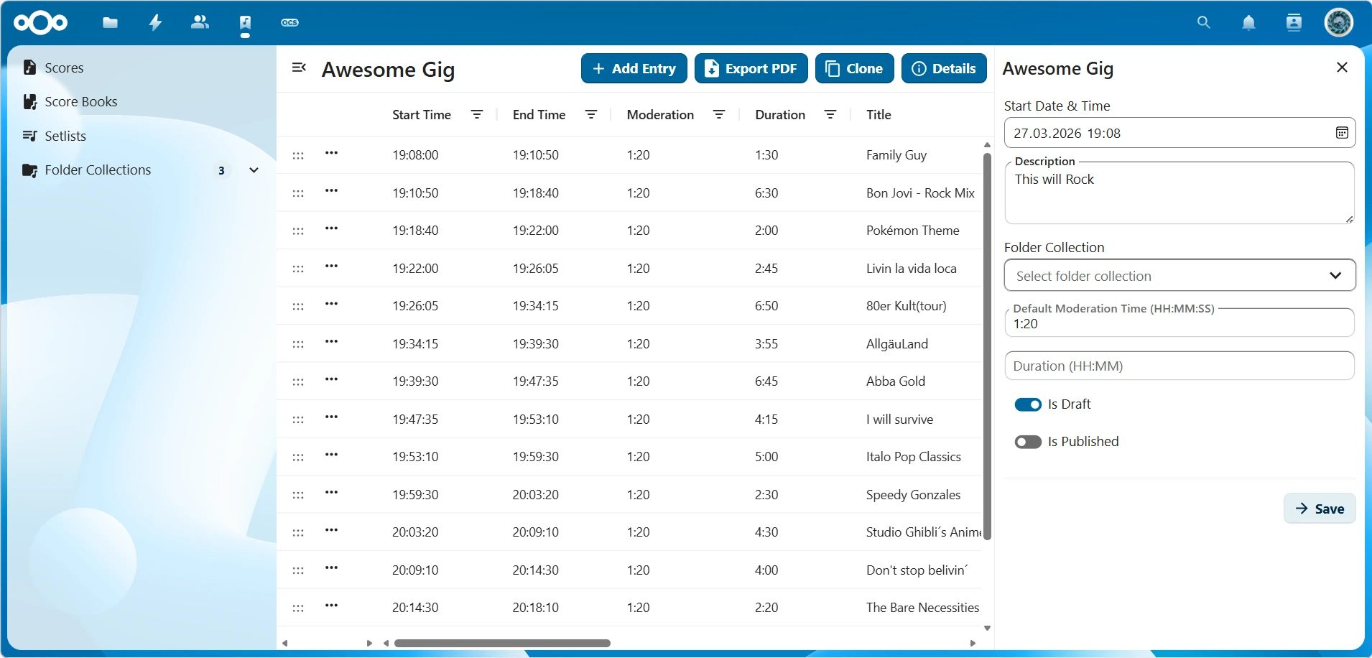This screenshot has width=1372, height=658.
Task: Open the search magnifier in header
Action: (x=1204, y=23)
